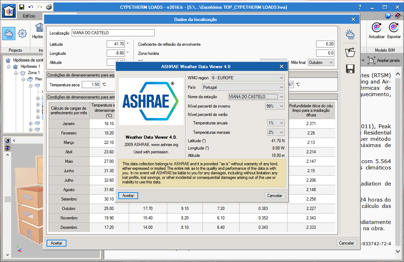Open the WMO region dropdown
The height and width of the screenshot is (262, 404).
pyautogui.click(x=248, y=78)
